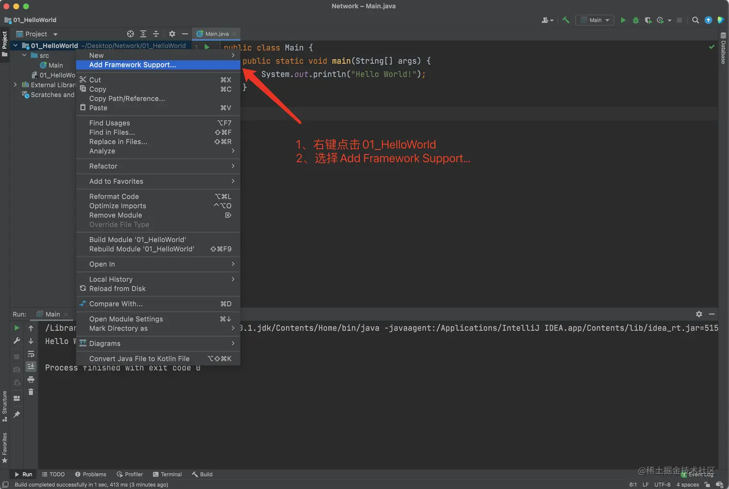This screenshot has width=729, height=489.
Task: Hide the Project panel with the minus icon
Action: click(x=185, y=34)
